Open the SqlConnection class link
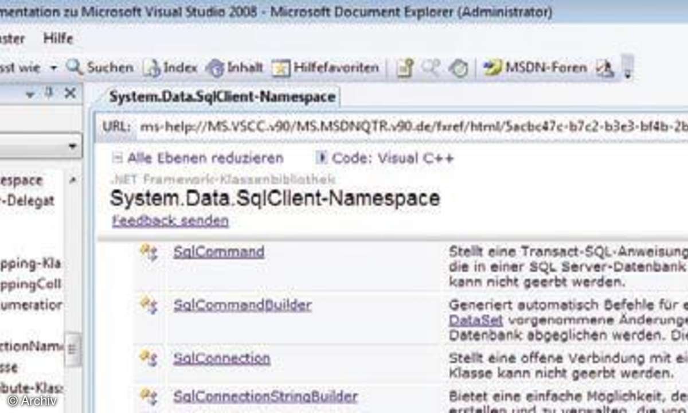Image resolution: width=688 pixels, height=413 pixels. point(222,358)
